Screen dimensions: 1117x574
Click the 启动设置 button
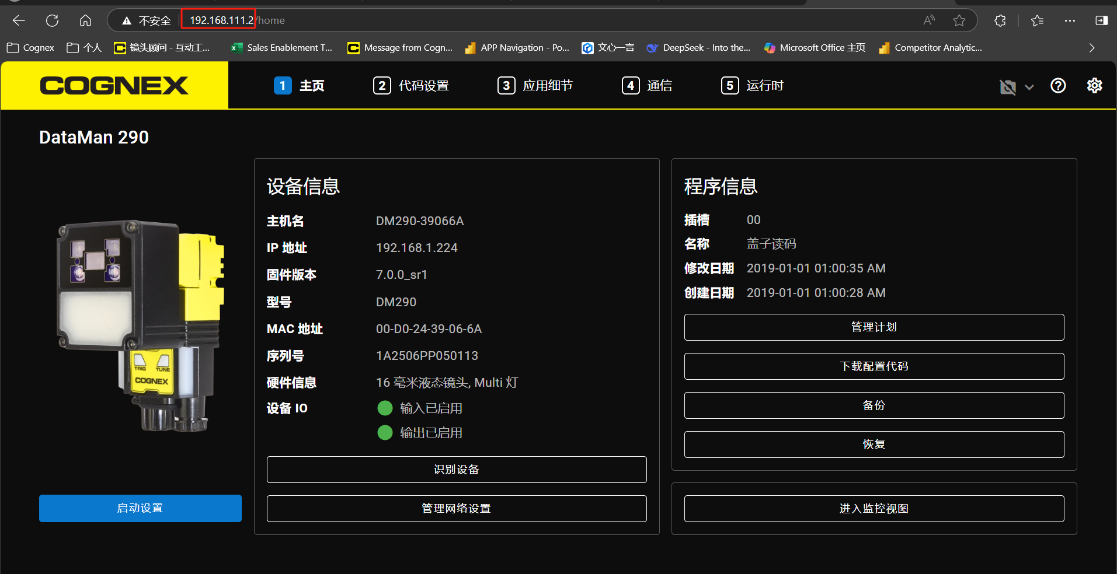[140, 508]
